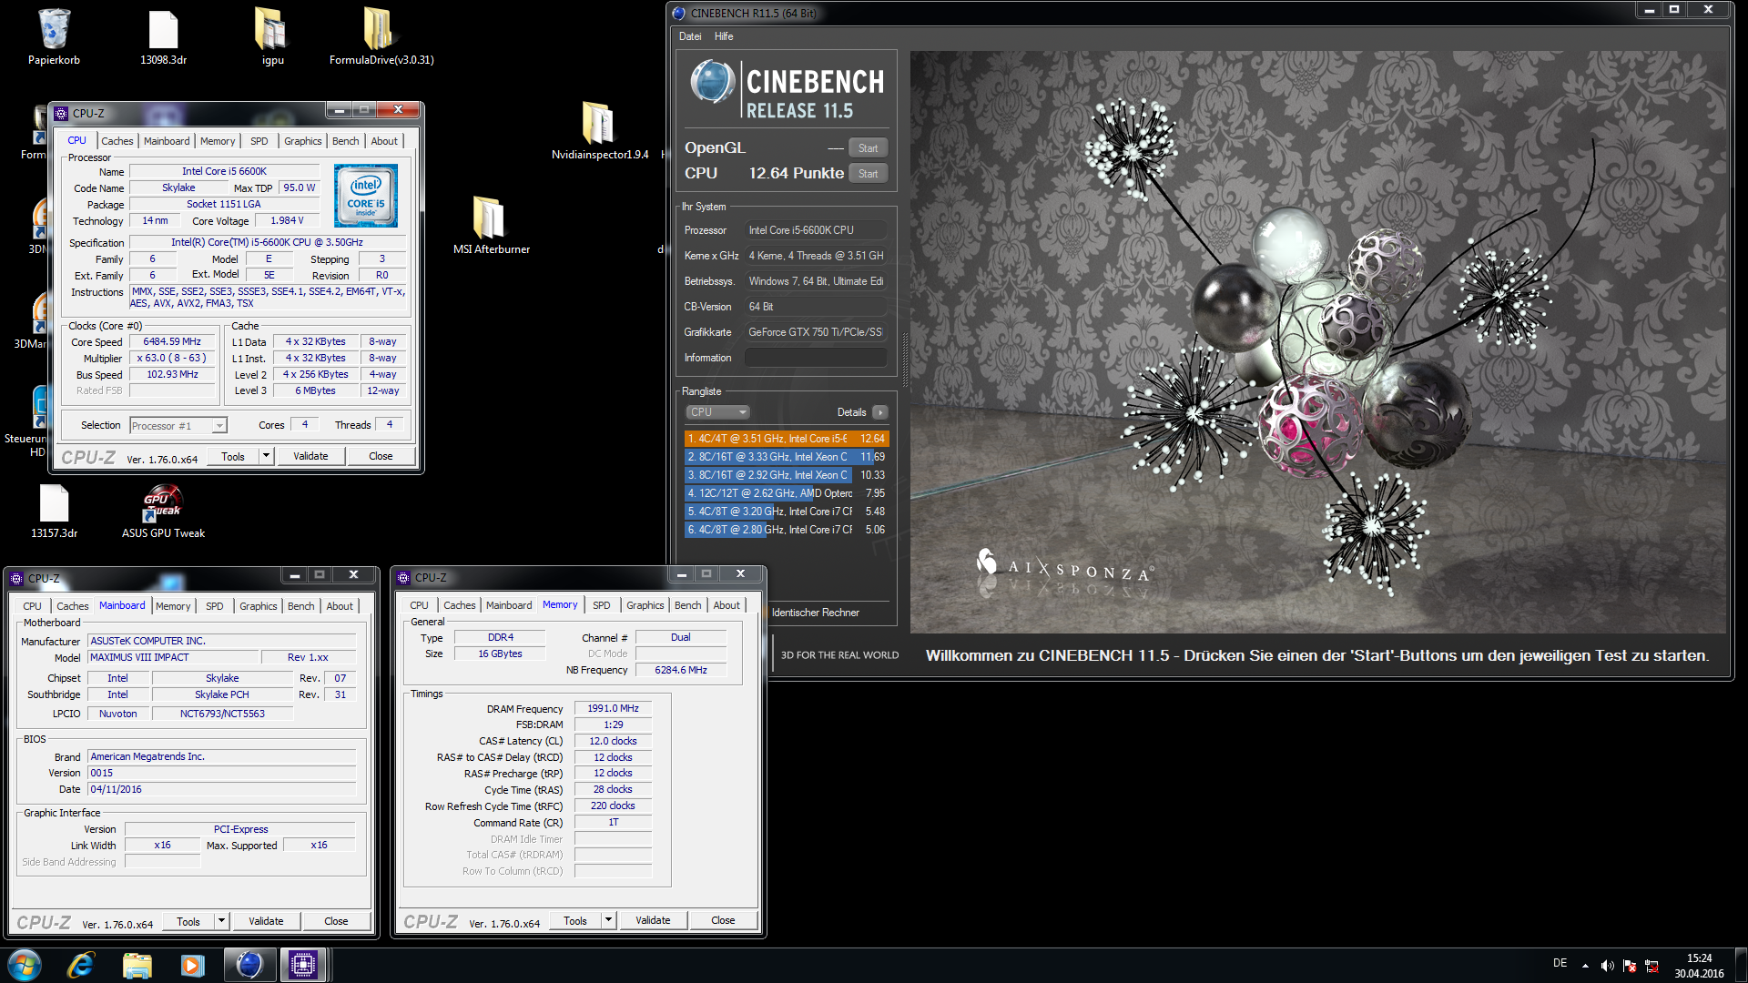Show hidden tray icons arrow
This screenshot has width=1748, height=983.
point(1585,966)
